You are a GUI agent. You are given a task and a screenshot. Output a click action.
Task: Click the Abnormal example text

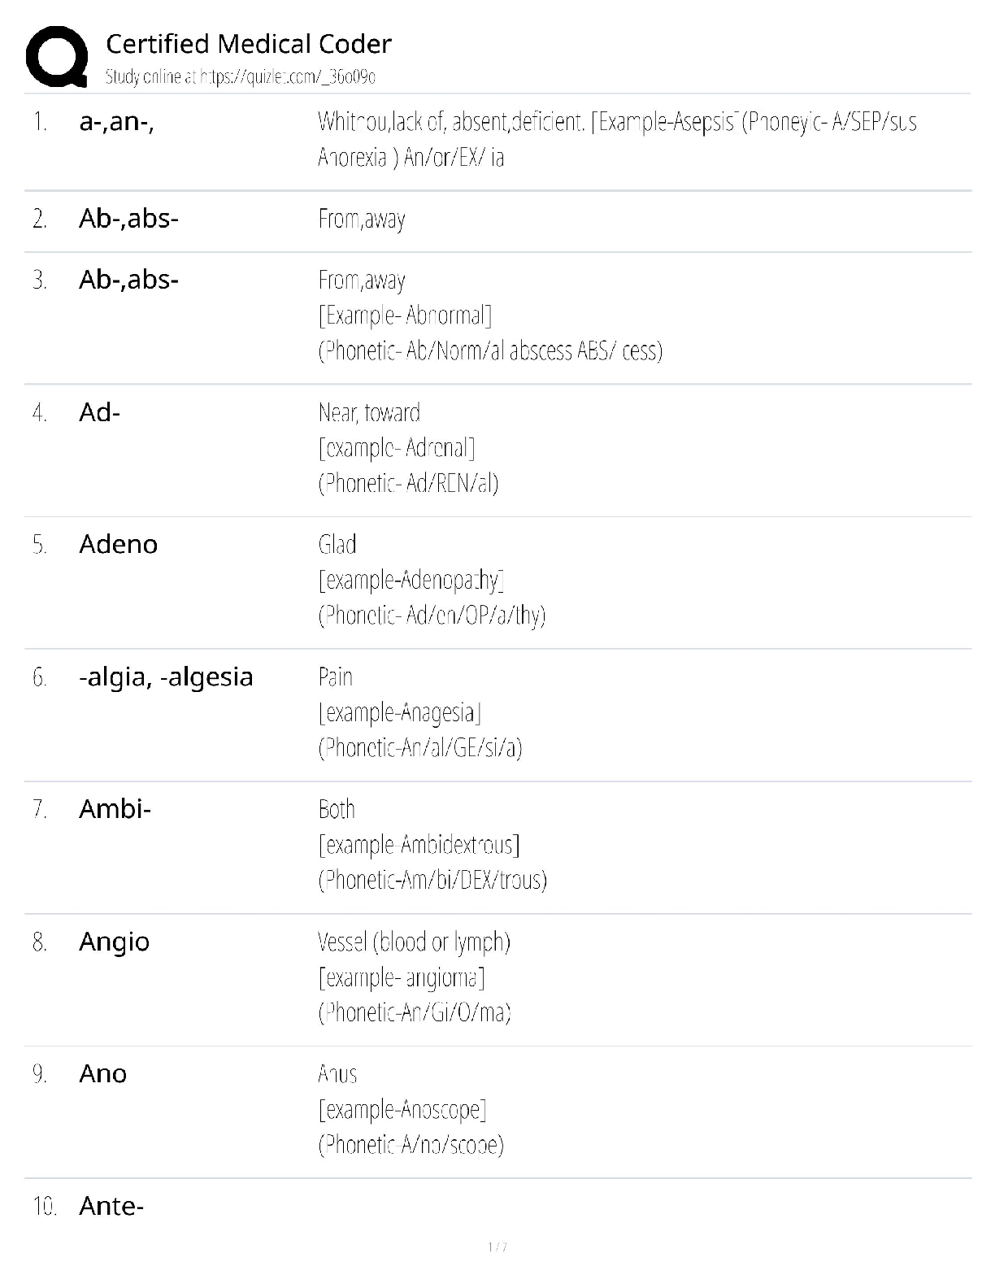[405, 315]
